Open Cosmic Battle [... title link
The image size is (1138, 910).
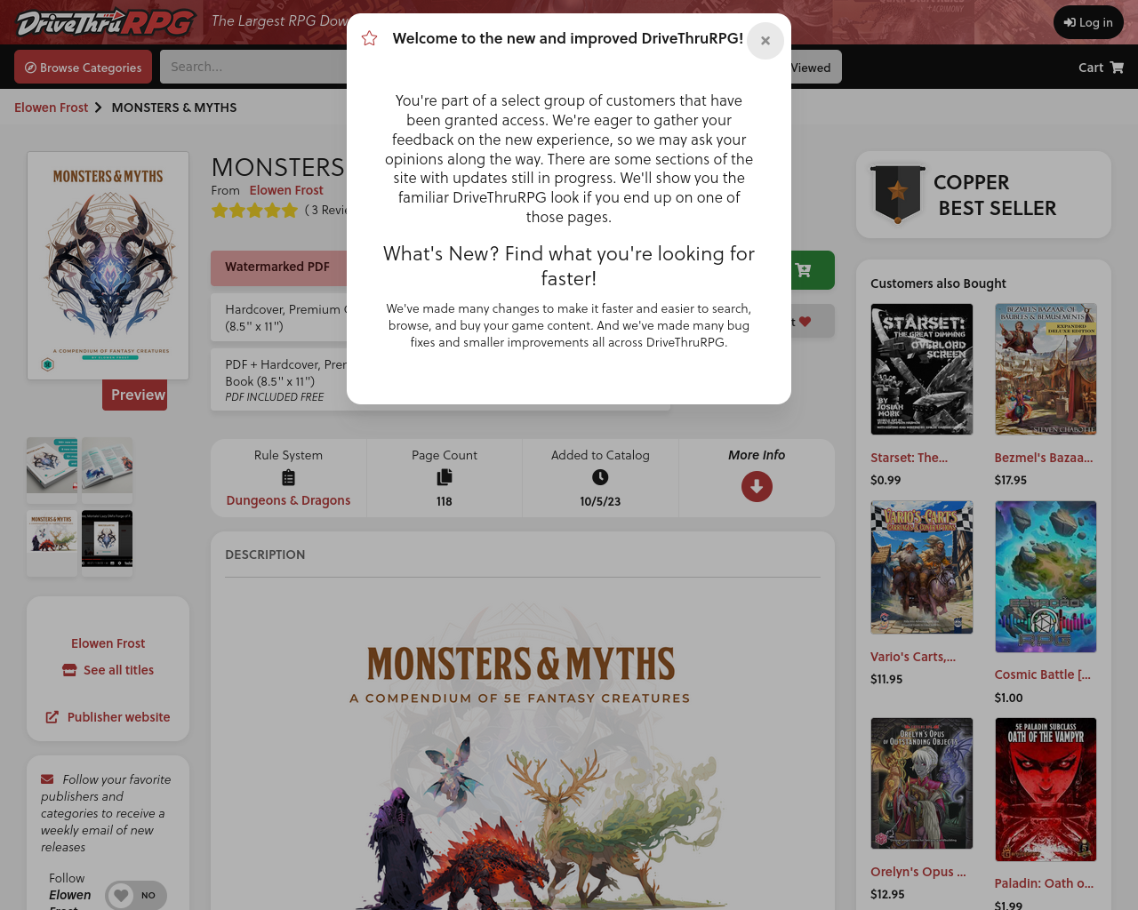pos(1042,675)
